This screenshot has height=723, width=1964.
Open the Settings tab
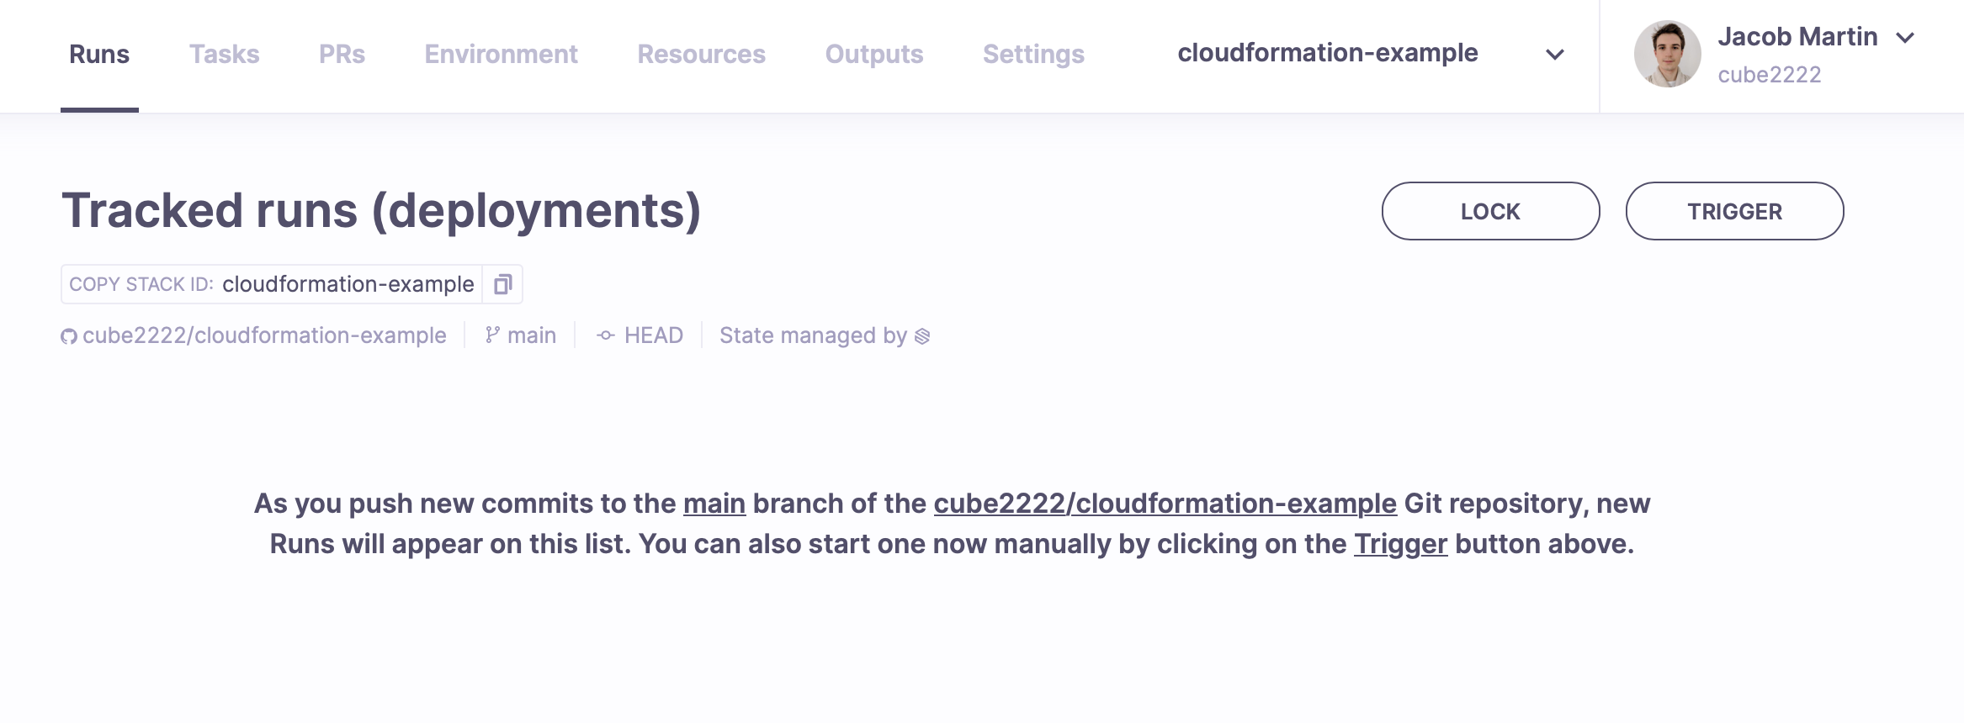pos(1033,54)
